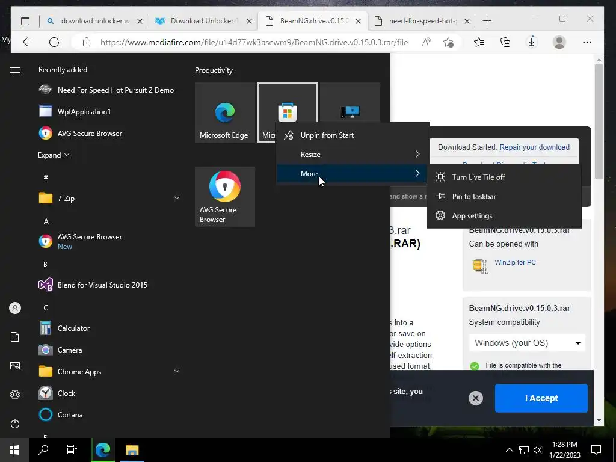Open the notification center
The image size is (616, 462).
(x=596, y=450)
